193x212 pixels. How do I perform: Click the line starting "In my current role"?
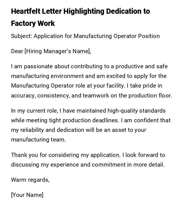(88, 111)
